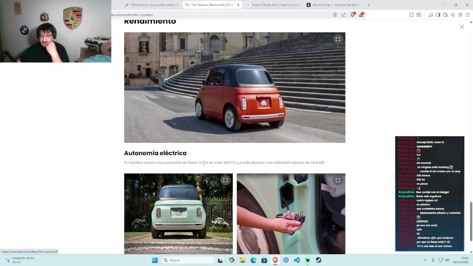Switch to the Microlino Car tab
Viewport: 473px width, 266px height.
(x=333, y=5)
